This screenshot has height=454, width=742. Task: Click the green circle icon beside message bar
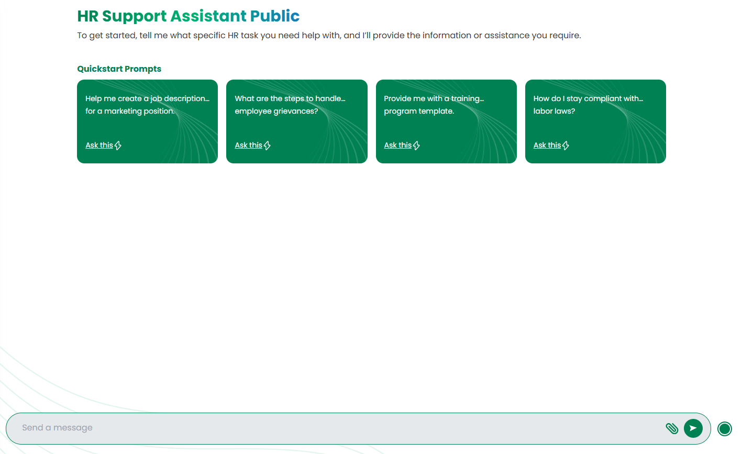point(724,429)
